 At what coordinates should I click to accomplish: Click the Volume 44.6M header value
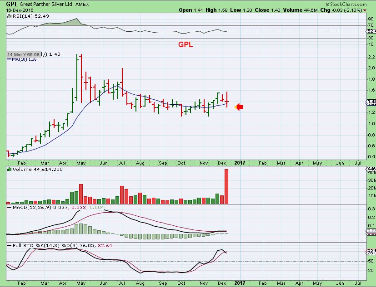[300, 10]
